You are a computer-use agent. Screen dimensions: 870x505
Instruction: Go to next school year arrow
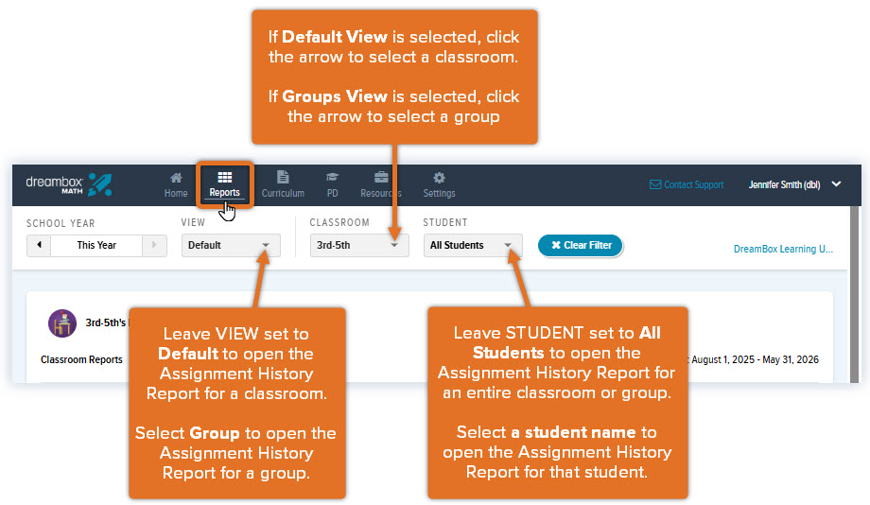point(154,245)
